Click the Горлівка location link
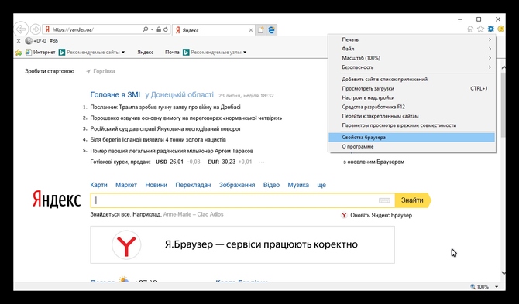The height and width of the screenshot is (304, 519). point(100,71)
